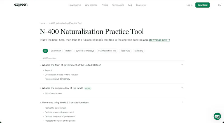The width and height of the screenshot is (224, 123).
Task: Select the answer 'Republic'
Action: coord(49,70)
